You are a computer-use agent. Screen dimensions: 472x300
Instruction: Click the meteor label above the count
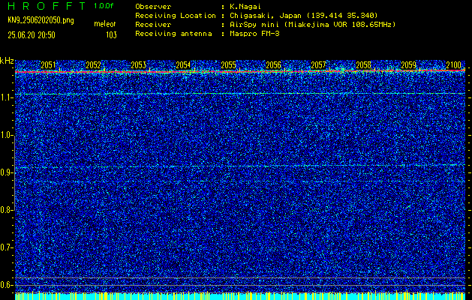pos(105,24)
